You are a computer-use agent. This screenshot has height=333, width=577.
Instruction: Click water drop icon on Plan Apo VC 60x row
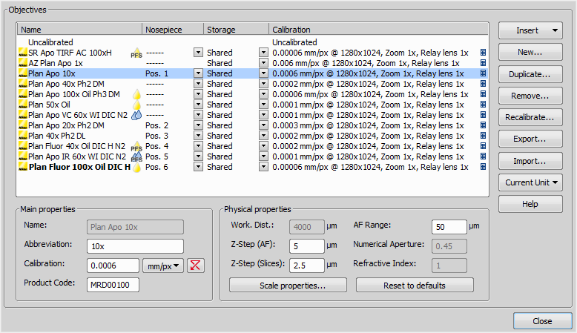click(136, 116)
